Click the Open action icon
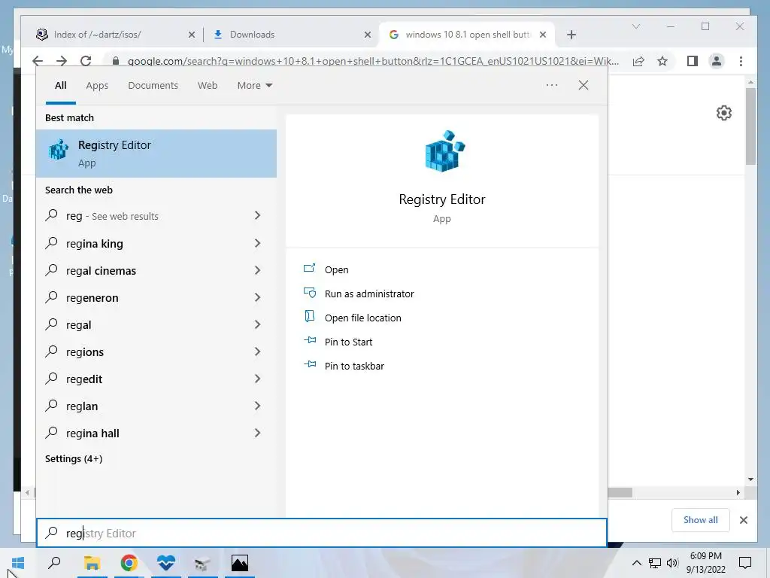 coord(309,269)
